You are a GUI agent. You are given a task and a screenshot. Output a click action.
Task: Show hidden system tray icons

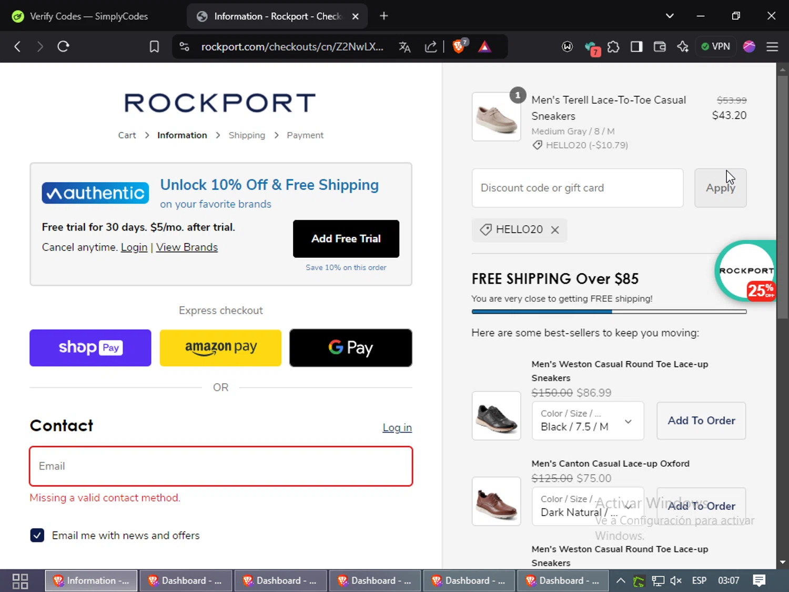[x=621, y=581]
